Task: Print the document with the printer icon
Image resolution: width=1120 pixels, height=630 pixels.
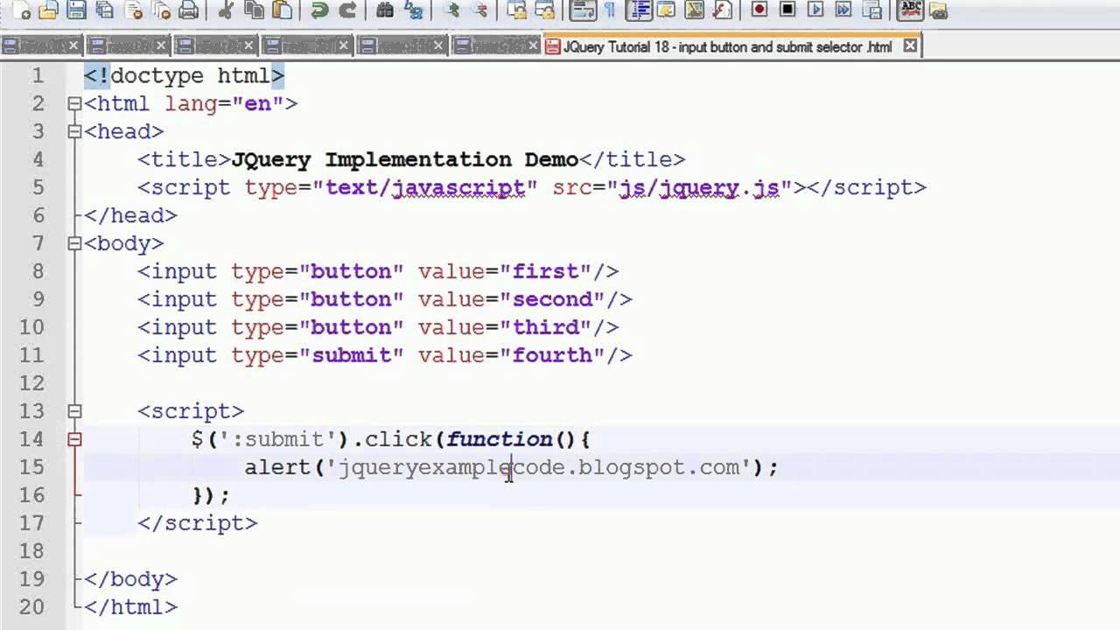Action: pos(189,10)
